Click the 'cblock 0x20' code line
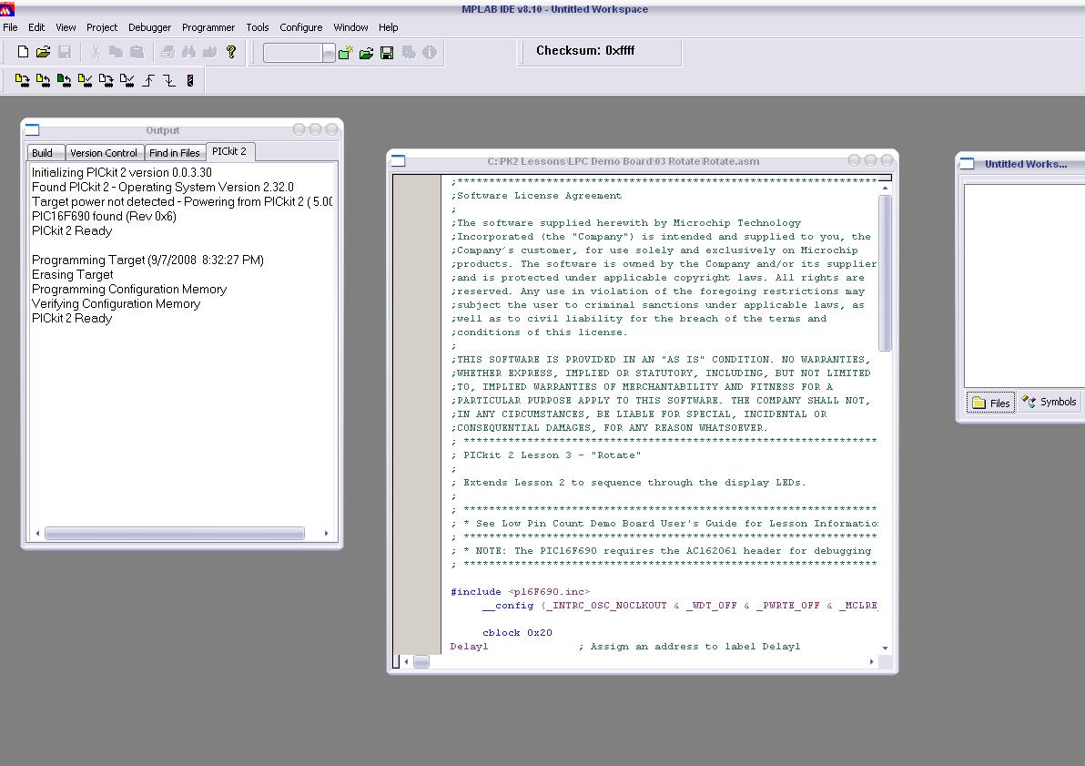1085x766 pixels. (x=517, y=633)
